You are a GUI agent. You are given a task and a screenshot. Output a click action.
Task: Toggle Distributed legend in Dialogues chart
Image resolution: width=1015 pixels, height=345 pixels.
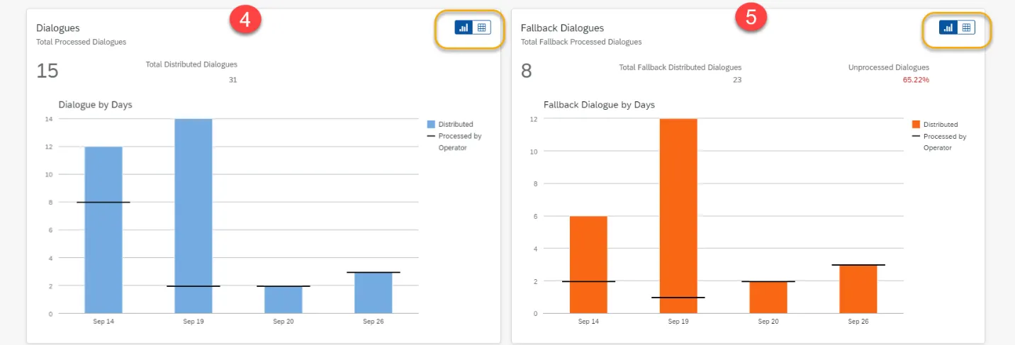pos(449,124)
